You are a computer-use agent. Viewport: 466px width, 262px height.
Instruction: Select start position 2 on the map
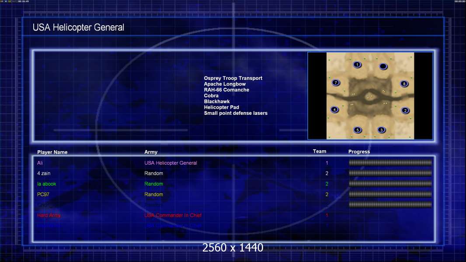click(405, 110)
